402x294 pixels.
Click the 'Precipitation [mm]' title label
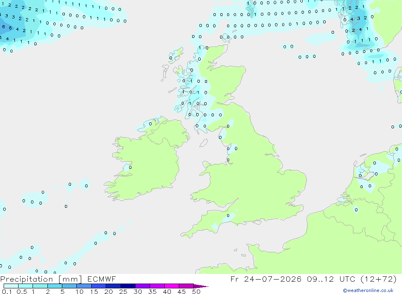coord(41,279)
